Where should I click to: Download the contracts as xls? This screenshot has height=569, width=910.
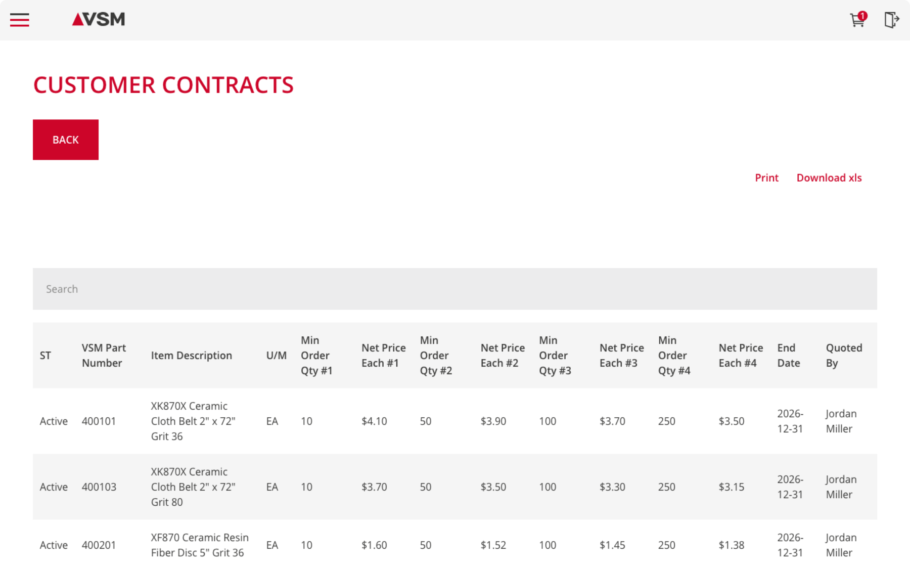click(x=829, y=178)
